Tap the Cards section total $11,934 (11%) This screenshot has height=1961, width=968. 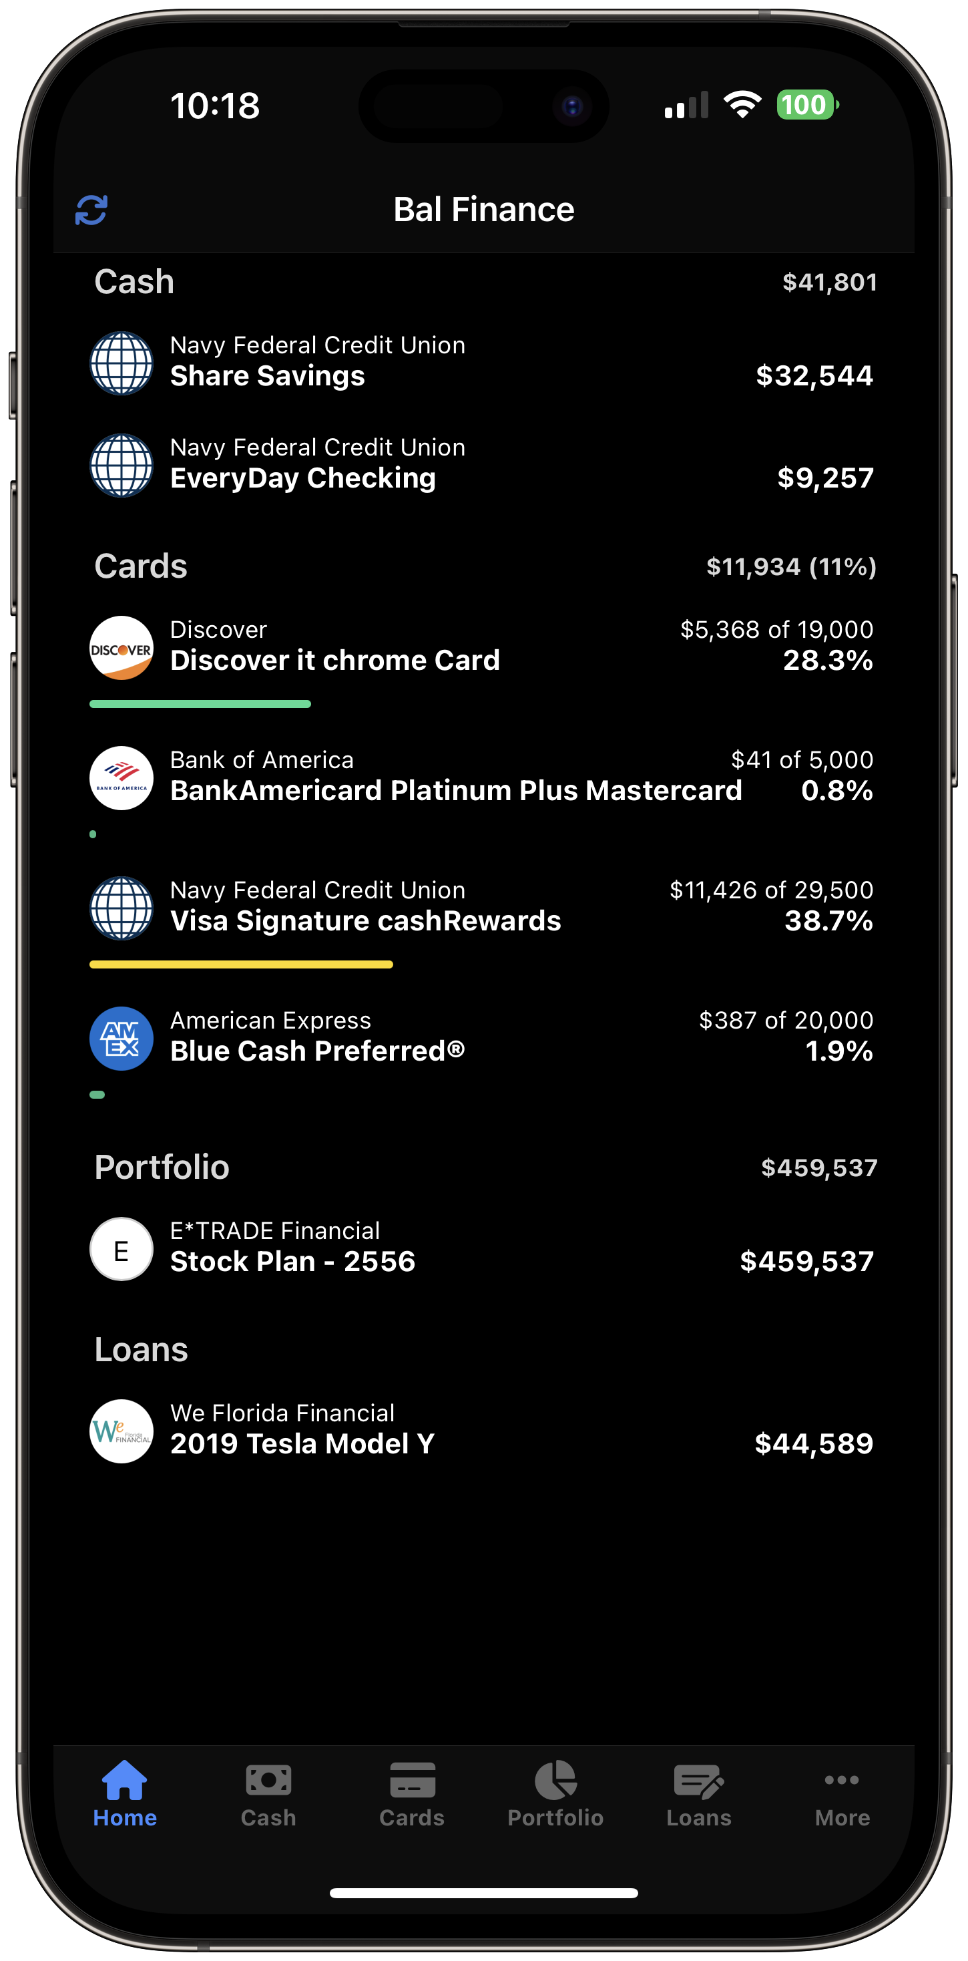(x=790, y=567)
